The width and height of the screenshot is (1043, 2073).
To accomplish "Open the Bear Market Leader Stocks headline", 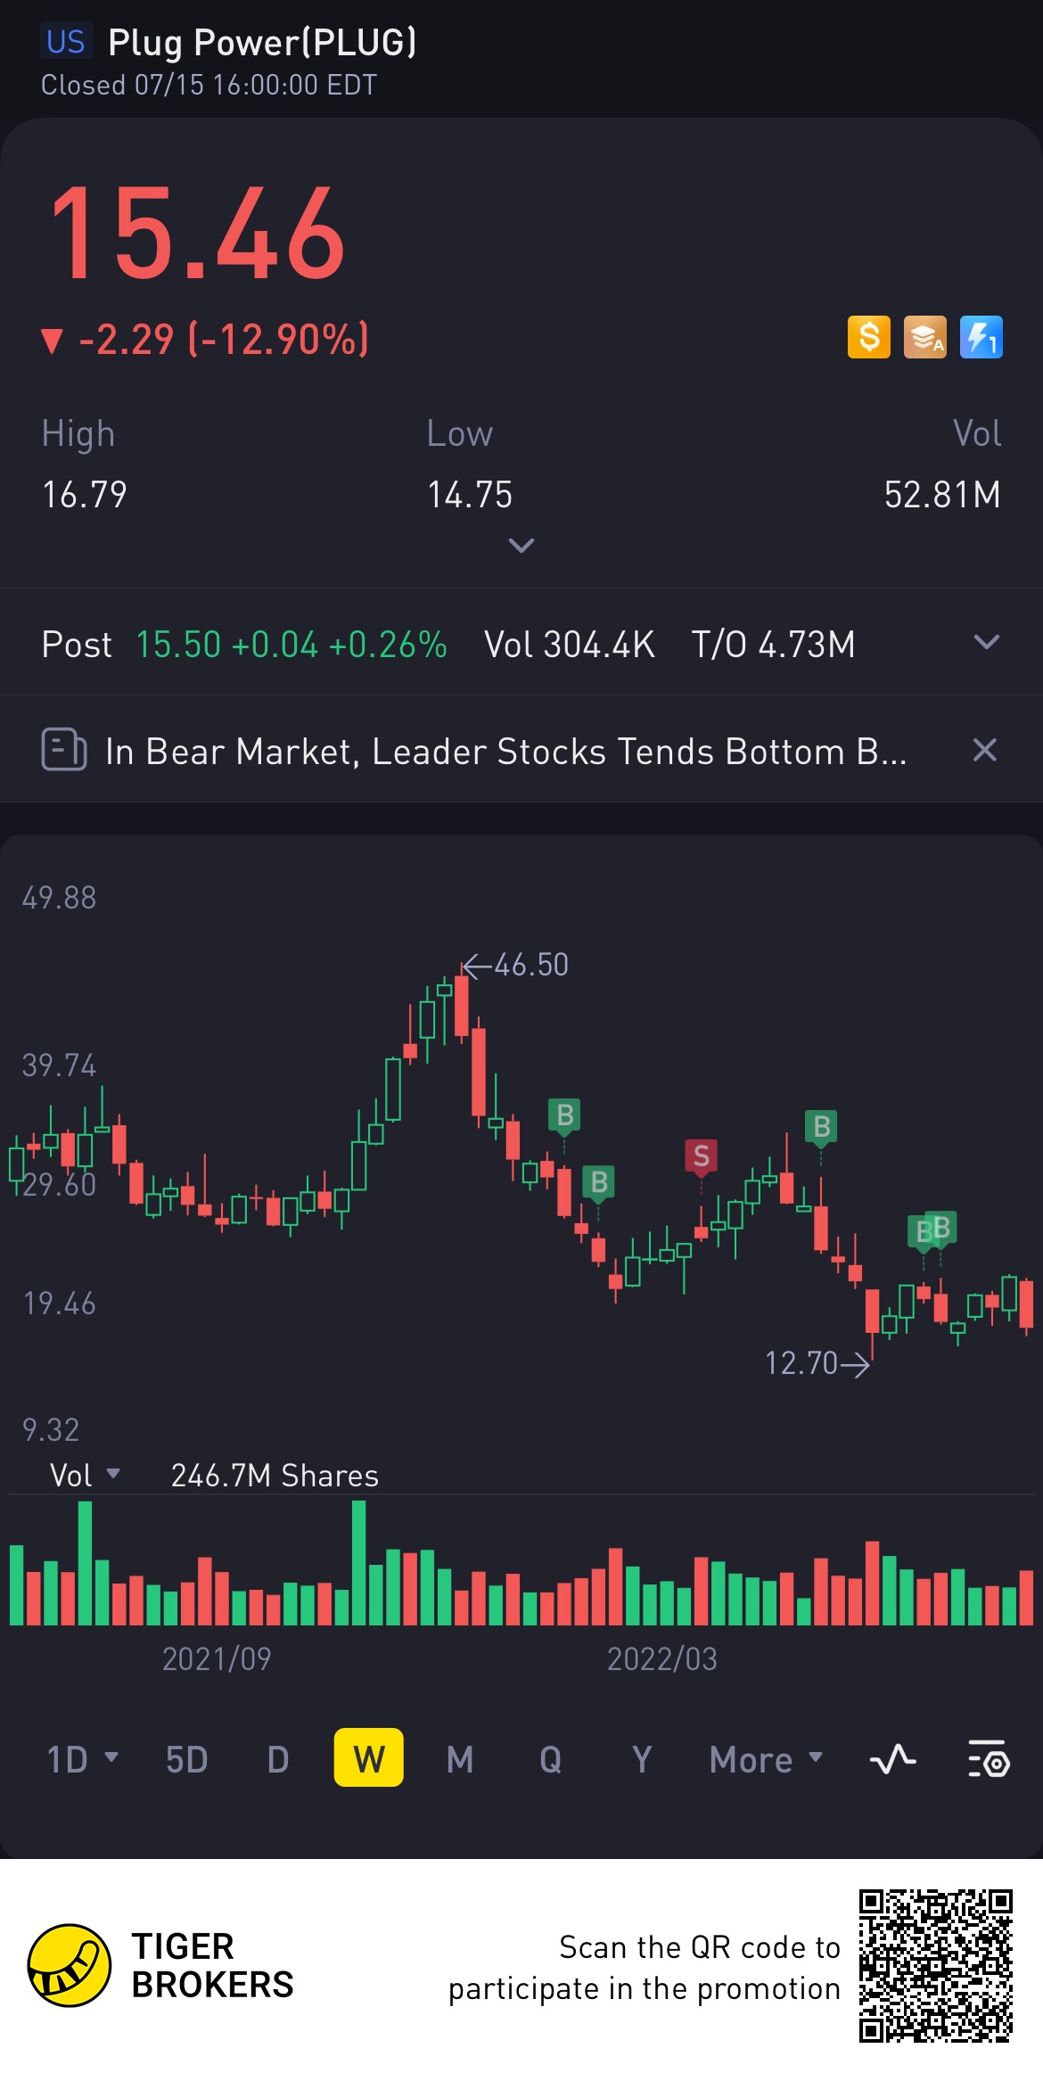I will (505, 752).
